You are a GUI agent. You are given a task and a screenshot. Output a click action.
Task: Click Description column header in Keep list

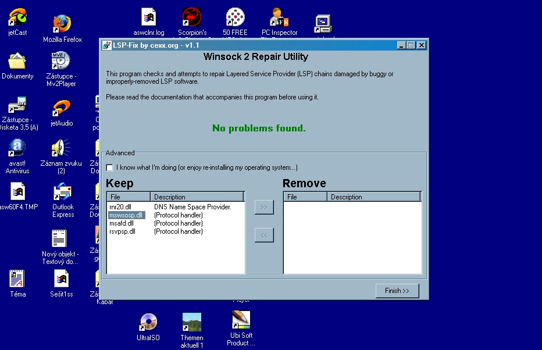197,197
